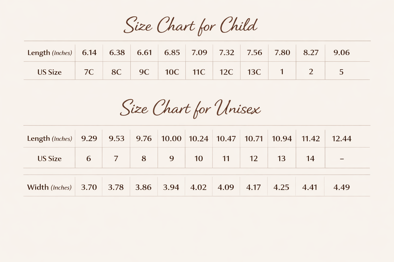Select the 9.06 child length cell
This screenshot has width=394, height=262.
(342, 53)
